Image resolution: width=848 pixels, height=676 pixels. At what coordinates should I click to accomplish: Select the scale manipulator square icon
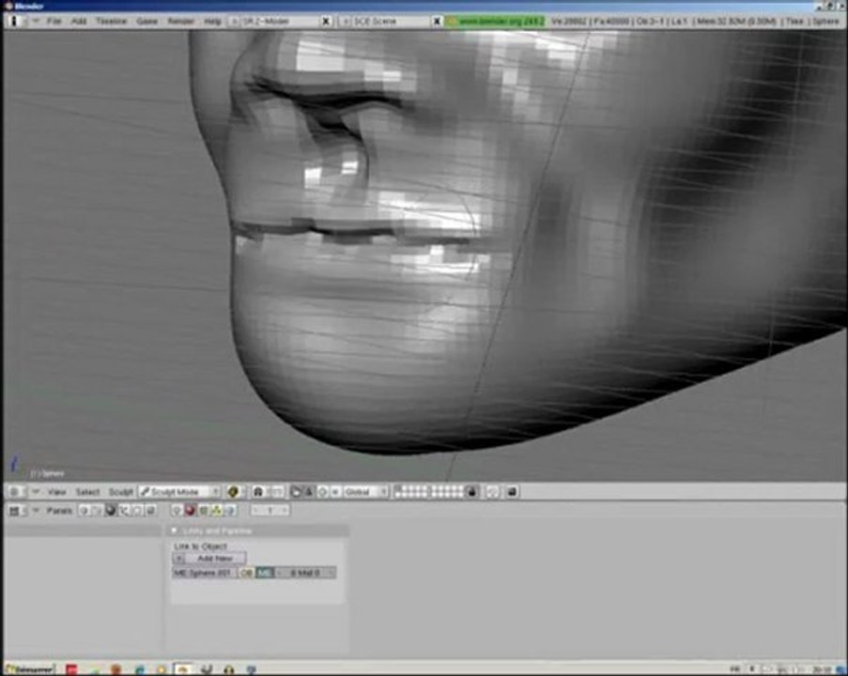click(x=334, y=492)
